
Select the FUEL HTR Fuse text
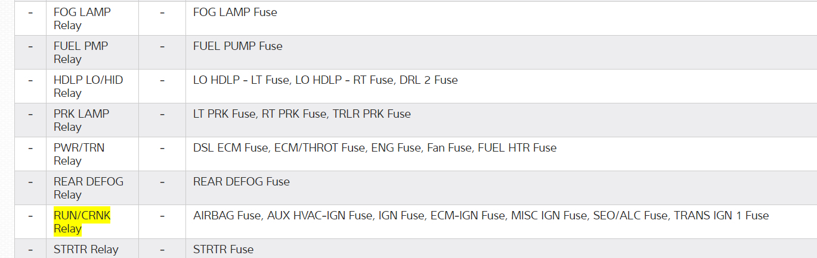pyautogui.click(x=517, y=147)
